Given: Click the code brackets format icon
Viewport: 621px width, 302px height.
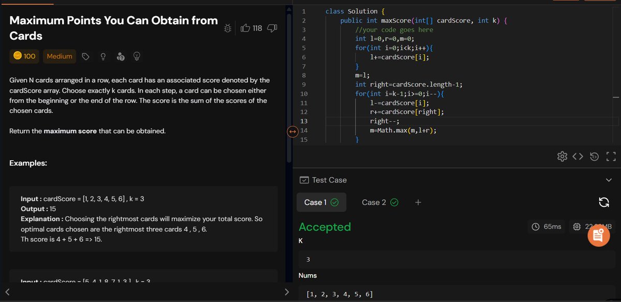Looking at the screenshot, I should (578, 156).
